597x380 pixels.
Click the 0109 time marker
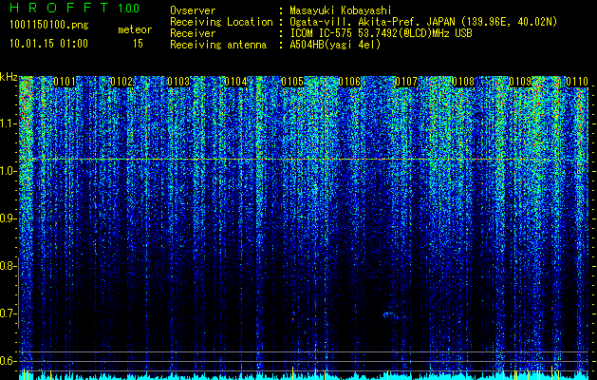pos(520,82)
